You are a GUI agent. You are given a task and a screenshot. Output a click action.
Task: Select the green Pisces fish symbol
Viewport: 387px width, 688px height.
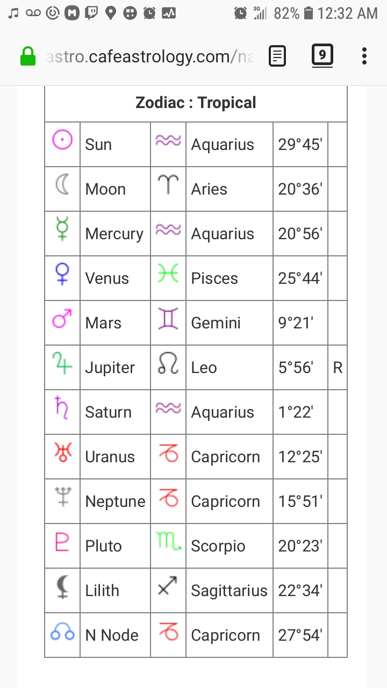pyautogui.click(x=167, y=277)
